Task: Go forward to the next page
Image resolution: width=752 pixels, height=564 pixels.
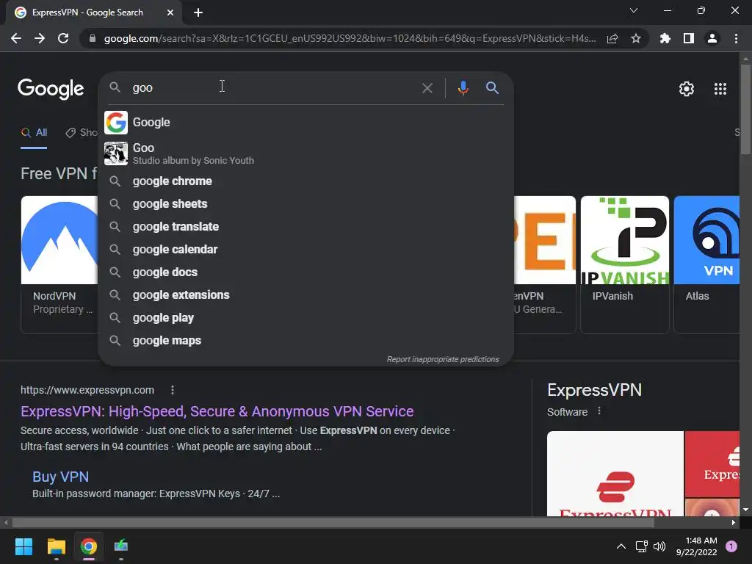Action: [40, 38]
